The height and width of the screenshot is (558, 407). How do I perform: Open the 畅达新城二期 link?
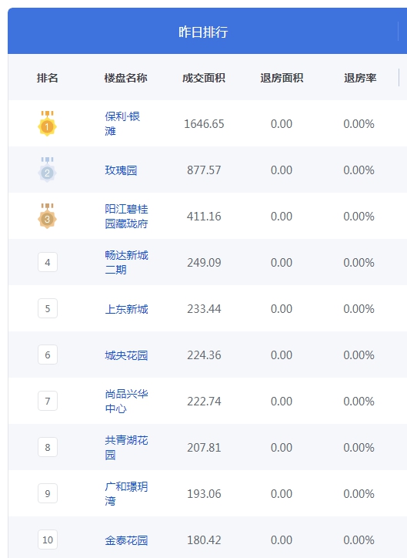click(x=126, y=262)
